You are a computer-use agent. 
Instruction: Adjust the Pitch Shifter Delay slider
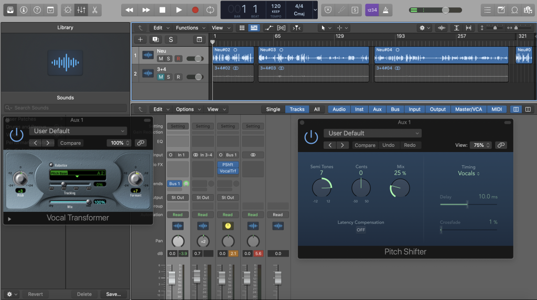[x=468, y=204]
